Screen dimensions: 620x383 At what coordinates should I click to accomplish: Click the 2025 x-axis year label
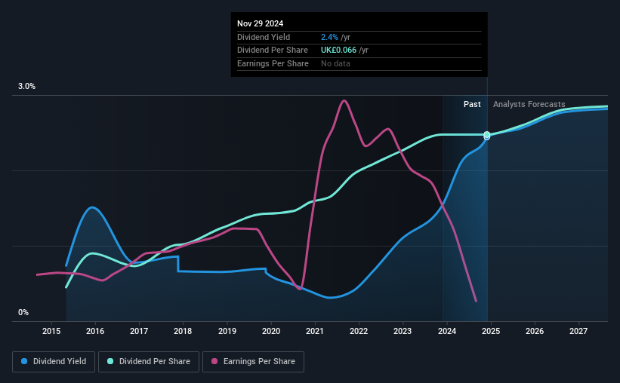coord(491,331)
